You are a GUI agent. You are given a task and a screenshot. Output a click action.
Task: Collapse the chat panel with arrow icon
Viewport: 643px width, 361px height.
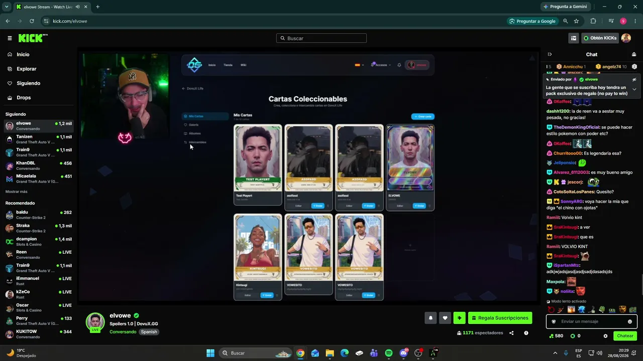click(550, 54)
